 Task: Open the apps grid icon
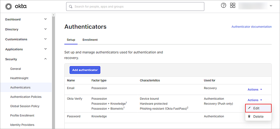pos(233,5)
